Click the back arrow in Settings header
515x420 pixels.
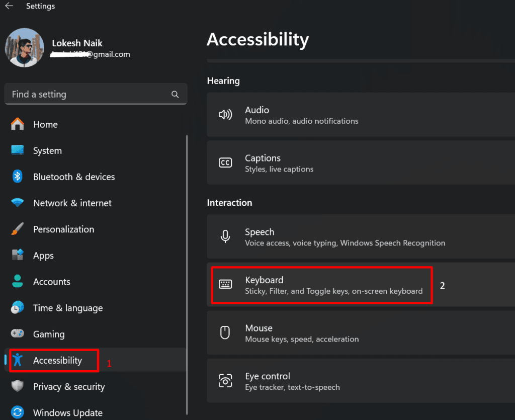(x=9, y=7)
